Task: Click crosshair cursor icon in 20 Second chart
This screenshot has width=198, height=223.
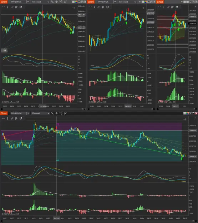Action: [56, 2]
